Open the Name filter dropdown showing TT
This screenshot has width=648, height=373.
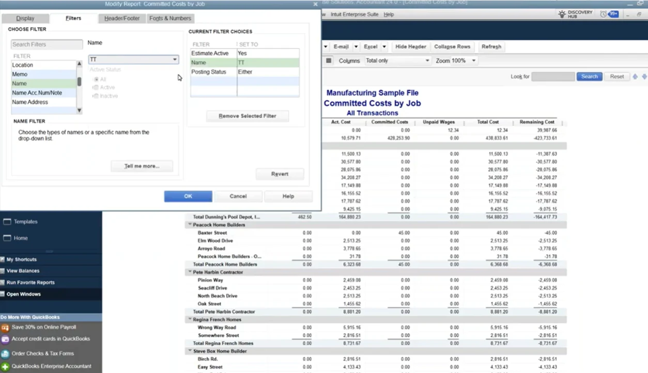coord(175,60)
